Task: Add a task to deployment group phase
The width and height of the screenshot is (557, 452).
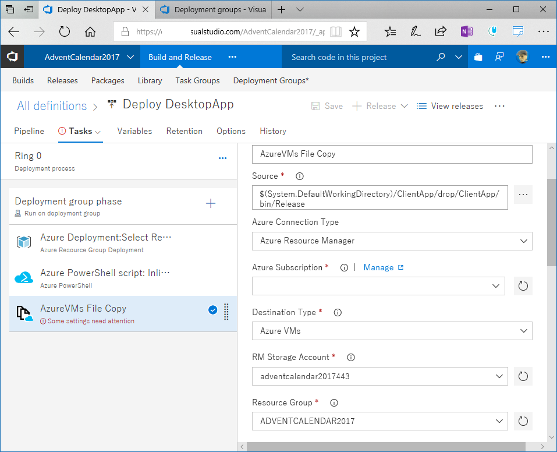Action: tap(211, 203)
